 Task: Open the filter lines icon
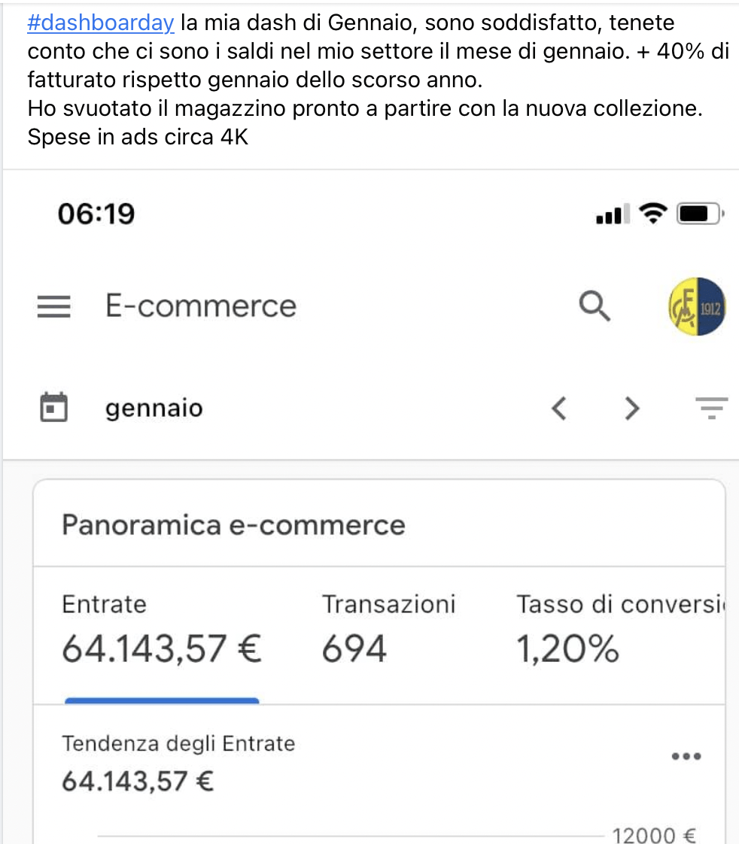[x=711, y=408]
